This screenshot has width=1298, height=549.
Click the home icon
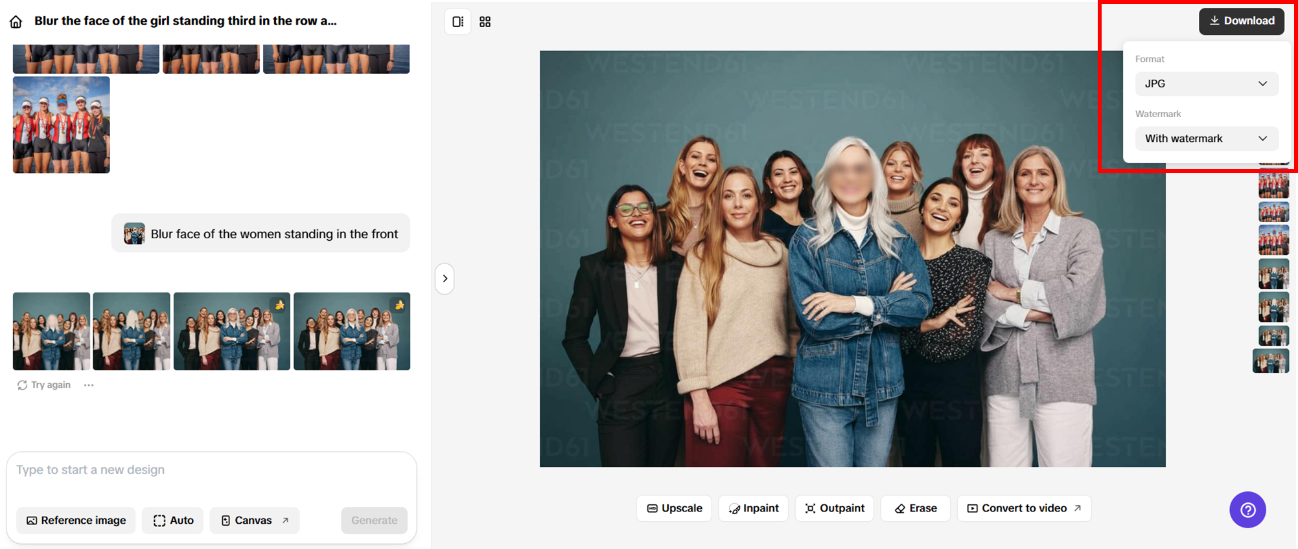pos(16,22)
